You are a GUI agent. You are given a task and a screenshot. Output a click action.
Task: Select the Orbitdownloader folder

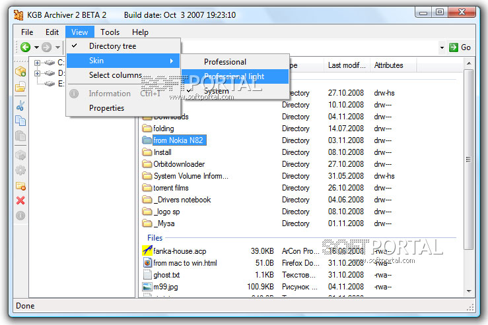pos(179,164)
